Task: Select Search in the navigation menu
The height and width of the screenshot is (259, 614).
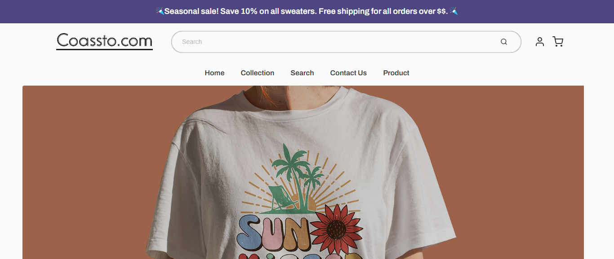Action: click(302, 73)
